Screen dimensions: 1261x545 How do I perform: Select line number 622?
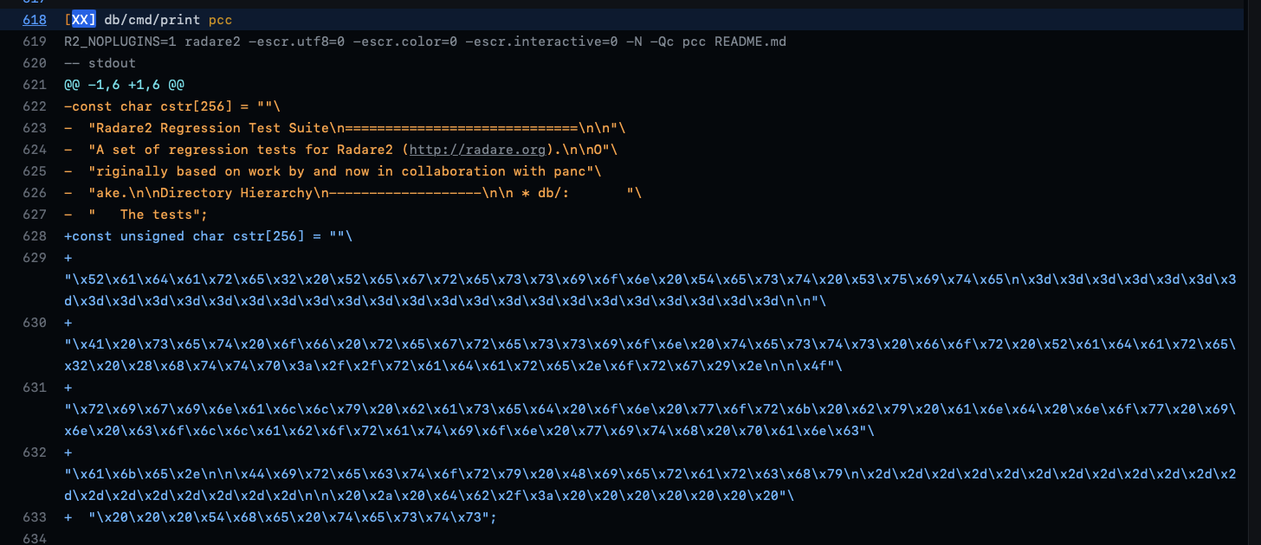pyautogui.click(x=36, y=106)
